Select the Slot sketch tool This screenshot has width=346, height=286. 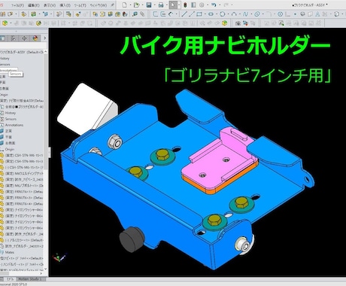pos(211,14)
